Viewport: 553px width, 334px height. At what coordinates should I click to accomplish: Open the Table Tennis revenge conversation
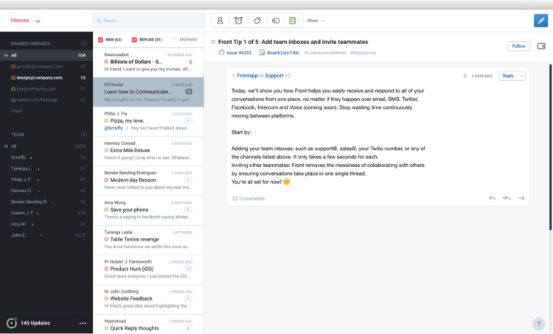[148, 240]
